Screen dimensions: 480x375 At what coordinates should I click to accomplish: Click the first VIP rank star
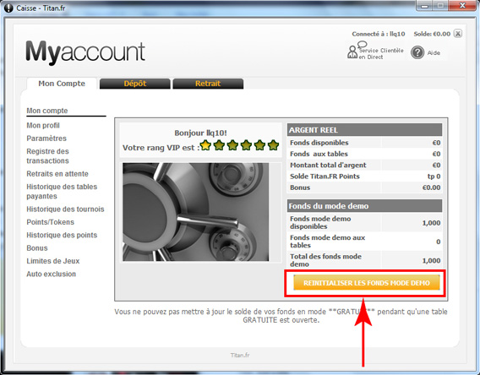[x=205, y=145]
